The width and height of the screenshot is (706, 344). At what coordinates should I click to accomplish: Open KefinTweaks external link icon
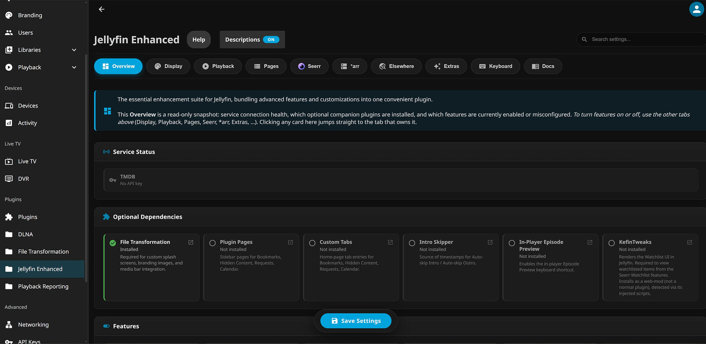[x=690, y=242]
